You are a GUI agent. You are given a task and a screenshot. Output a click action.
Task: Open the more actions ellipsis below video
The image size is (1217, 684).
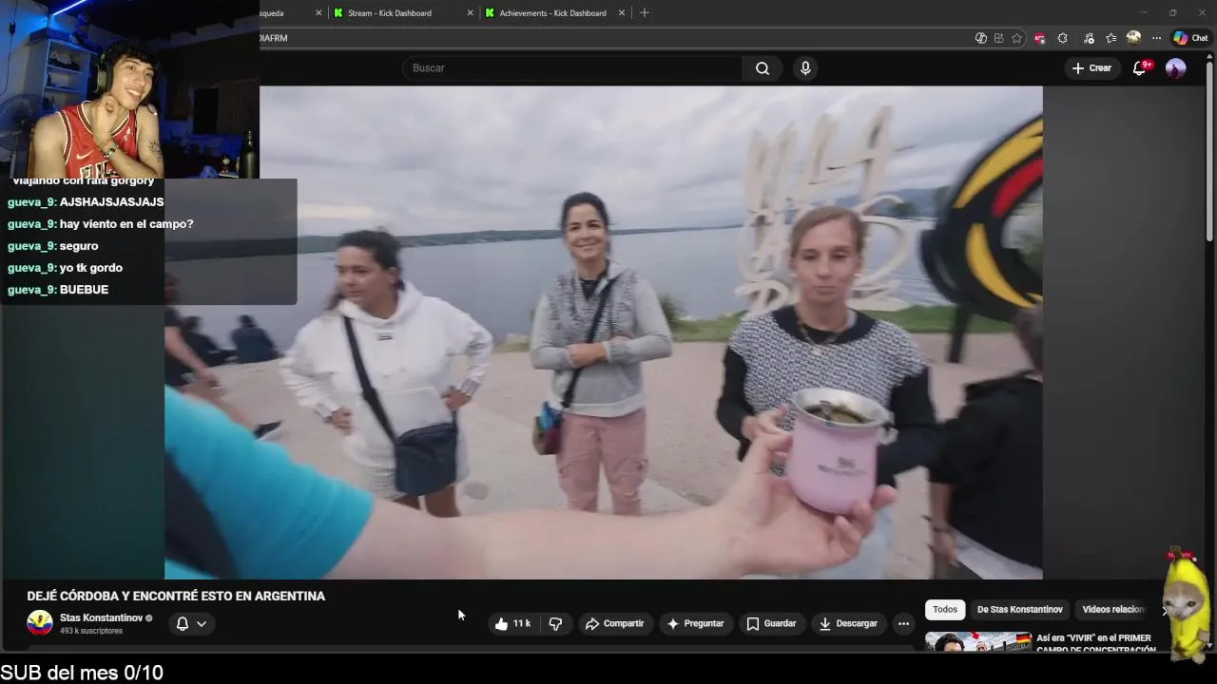(903, 623)
